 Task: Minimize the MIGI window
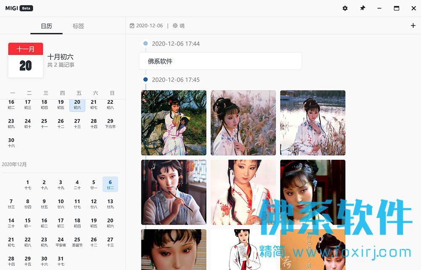tap(379, 8)
